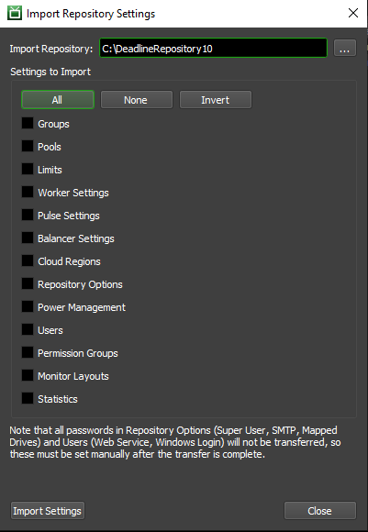Click the Deadline Monitor title bar icon
The width and height of the screenshot is (368, 532).
click(15, 13)
